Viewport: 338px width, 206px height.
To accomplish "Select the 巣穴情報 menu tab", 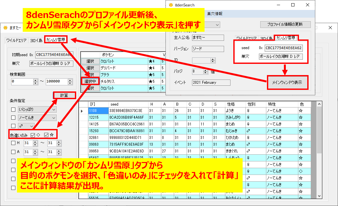I will coord(215,14).
